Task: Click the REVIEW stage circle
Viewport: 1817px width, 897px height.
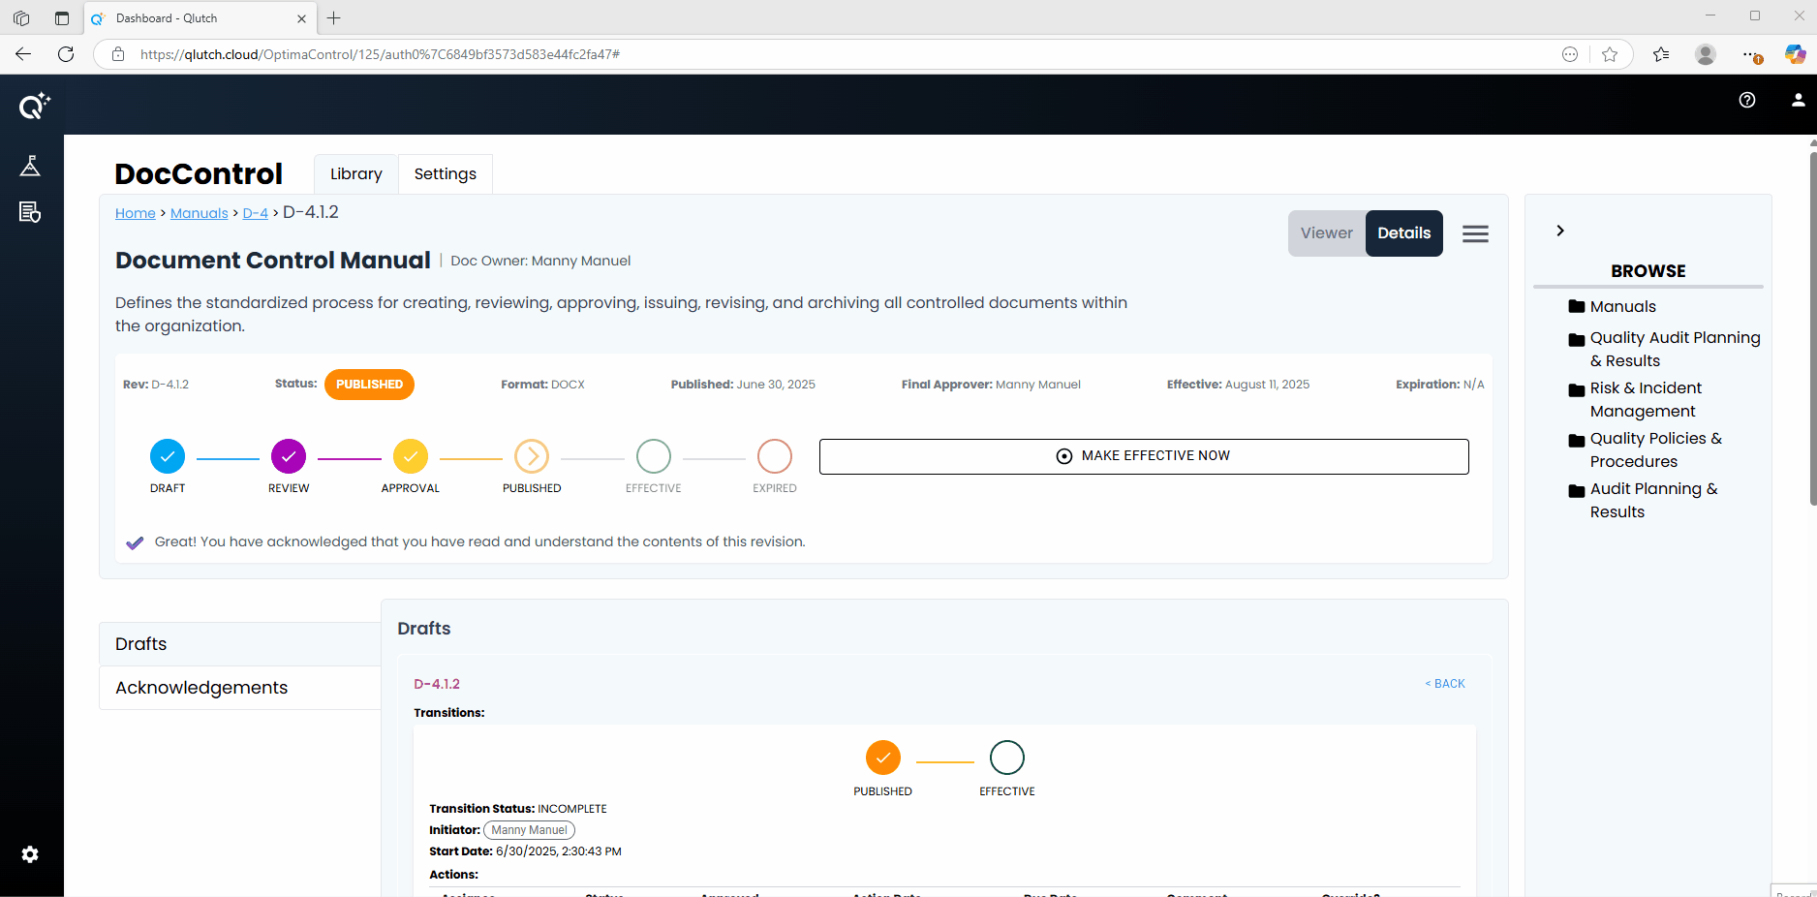Action: [x=289, y=456]
